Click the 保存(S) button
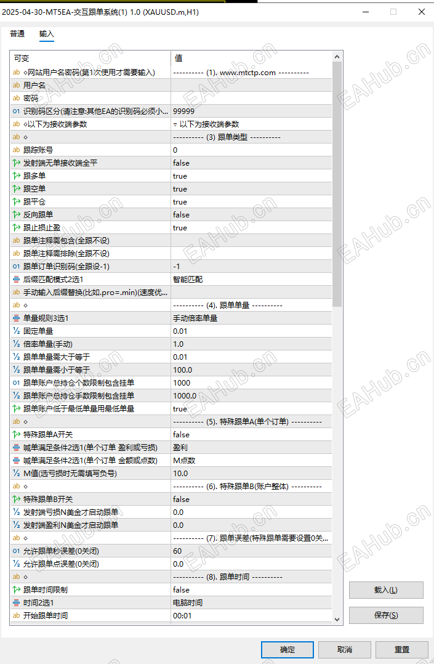This screenshot has height=664, width=434. point(386,615)
